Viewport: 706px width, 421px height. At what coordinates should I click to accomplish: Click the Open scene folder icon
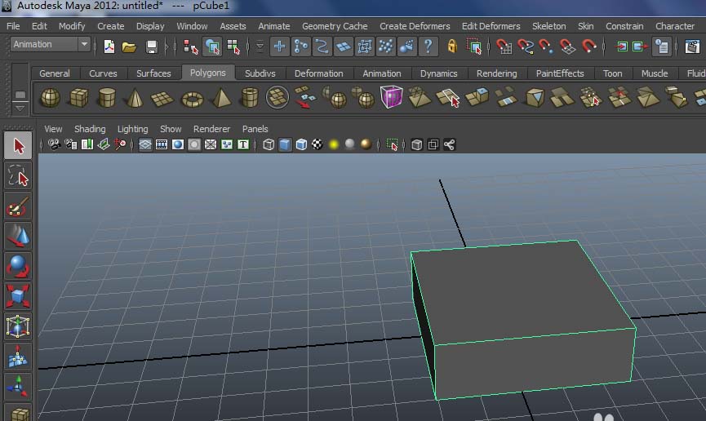coord(130,47)
